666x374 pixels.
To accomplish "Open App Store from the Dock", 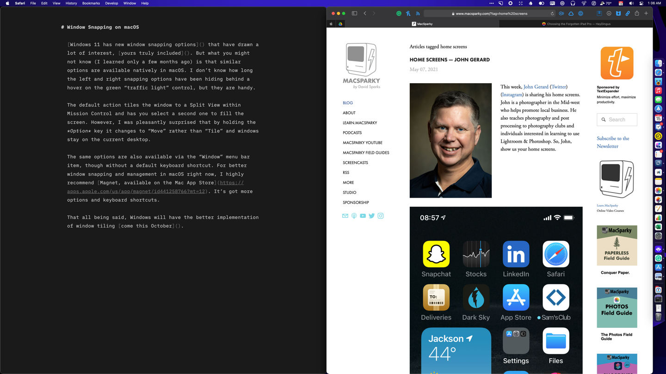I will click(x=659, y=267).
